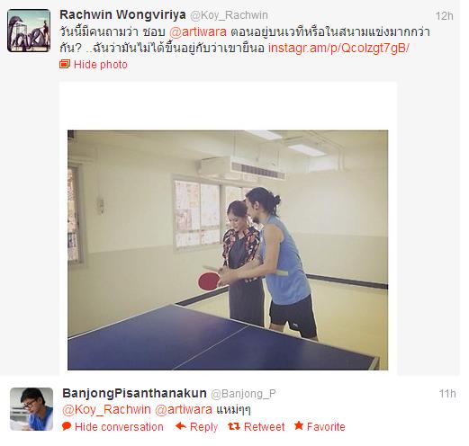
Task: Open the 12h timestamp of the tweet
Action: [x=444, y=16]
